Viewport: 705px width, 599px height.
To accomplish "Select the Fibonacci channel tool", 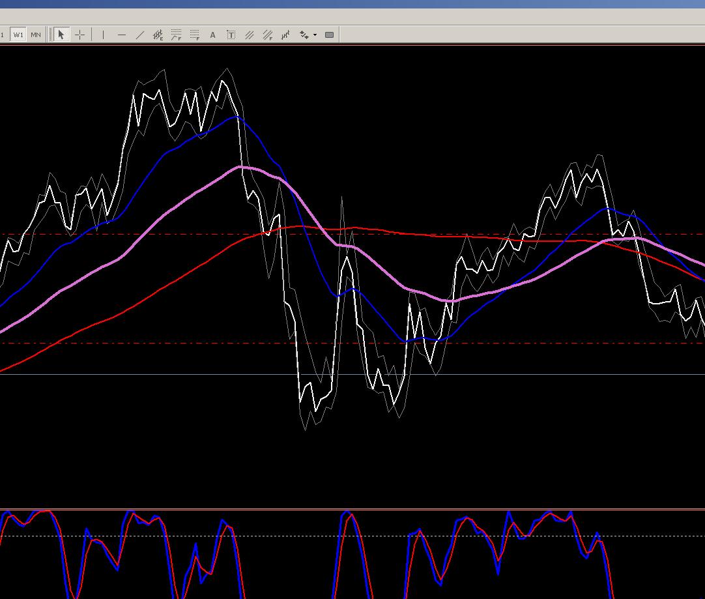I will [x=268, y=35].
